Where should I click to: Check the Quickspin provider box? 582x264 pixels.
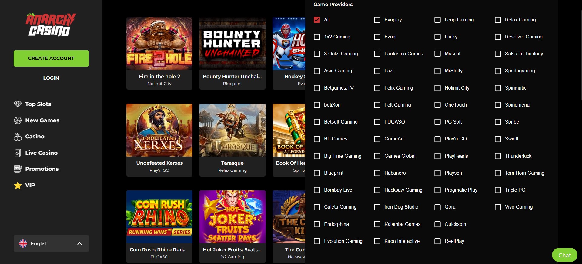(x=438, y=224)
